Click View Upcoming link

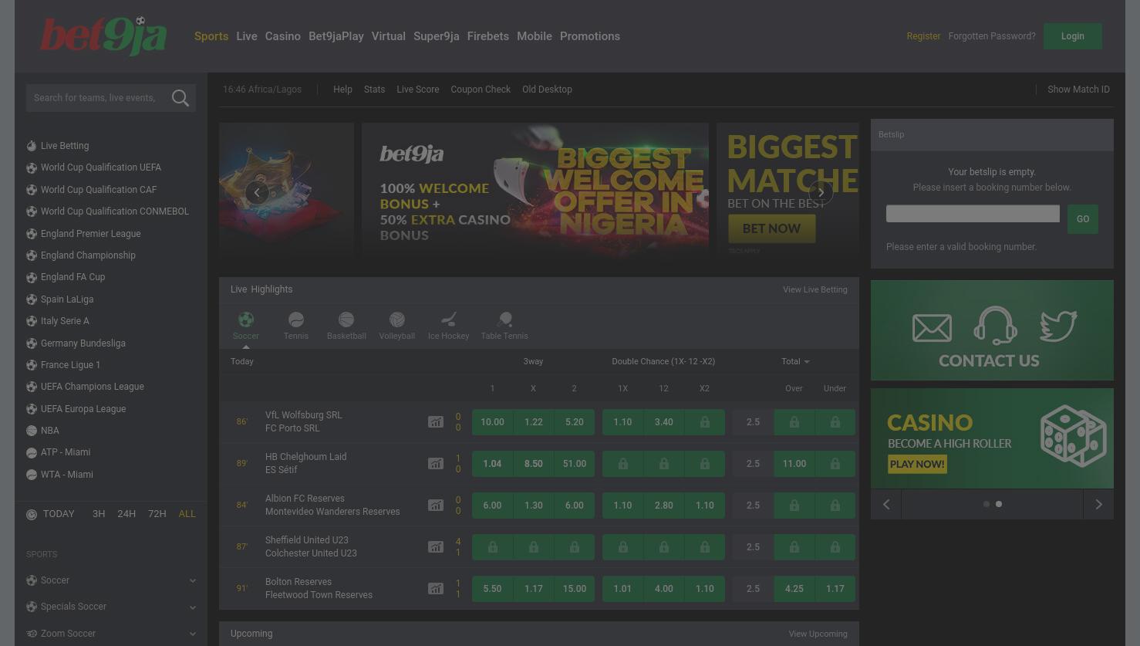[x=818, y=634]
